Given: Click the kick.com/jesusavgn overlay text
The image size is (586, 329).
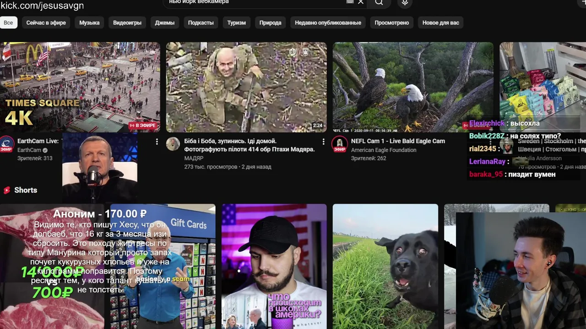Looking at the screenshot, I should [42, 5].
